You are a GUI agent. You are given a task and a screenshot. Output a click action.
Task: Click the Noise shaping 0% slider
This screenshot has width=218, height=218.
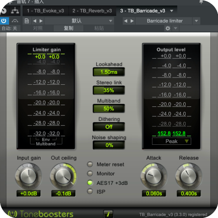point(109,145)
